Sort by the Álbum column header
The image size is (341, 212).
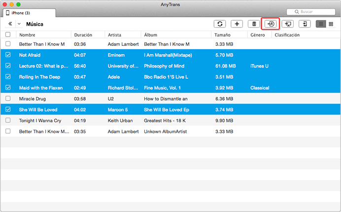click(150, 35)
